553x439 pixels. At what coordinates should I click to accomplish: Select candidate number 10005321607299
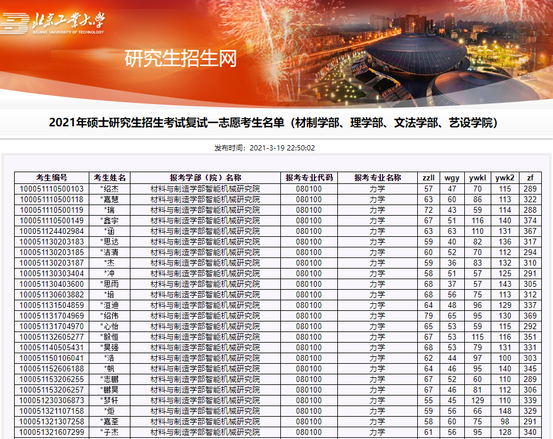(x=52, y=433)
